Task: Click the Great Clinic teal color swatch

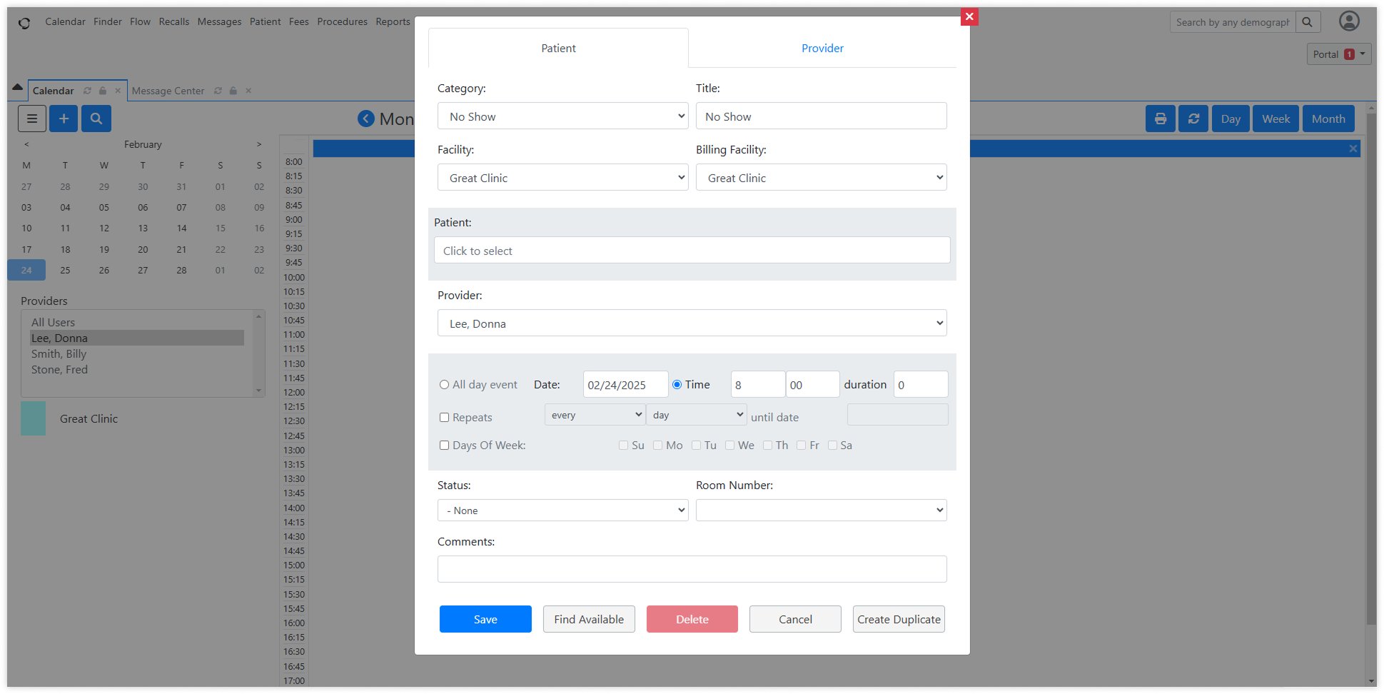Action: [x=33, y=418]
